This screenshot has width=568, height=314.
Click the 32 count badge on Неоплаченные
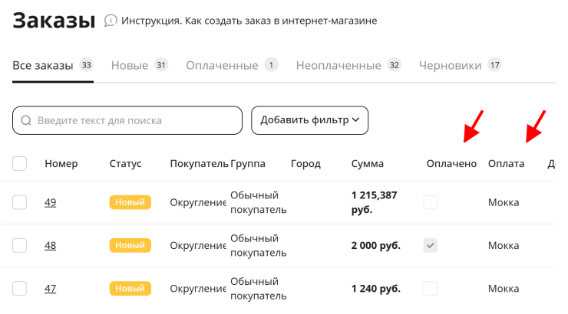point(394,65)
